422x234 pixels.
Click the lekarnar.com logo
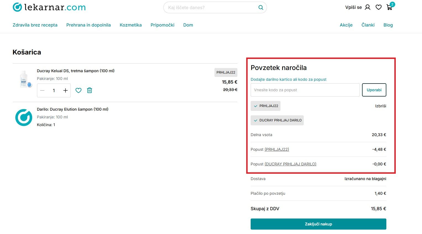click(x=49, y=7)
